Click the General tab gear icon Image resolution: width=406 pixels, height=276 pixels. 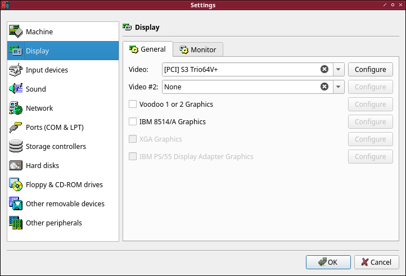pos(134,49)
